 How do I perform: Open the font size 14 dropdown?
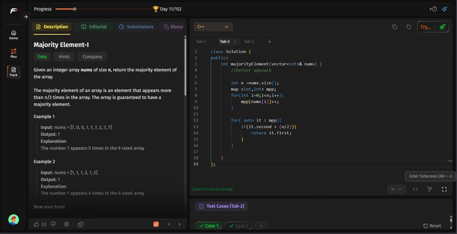click(396, 189)
